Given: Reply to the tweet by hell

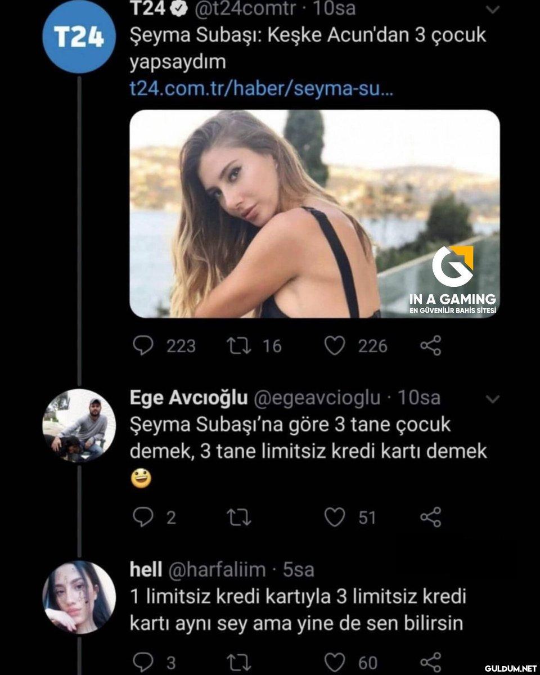Looking at the screenshot, I should [143, 662].
